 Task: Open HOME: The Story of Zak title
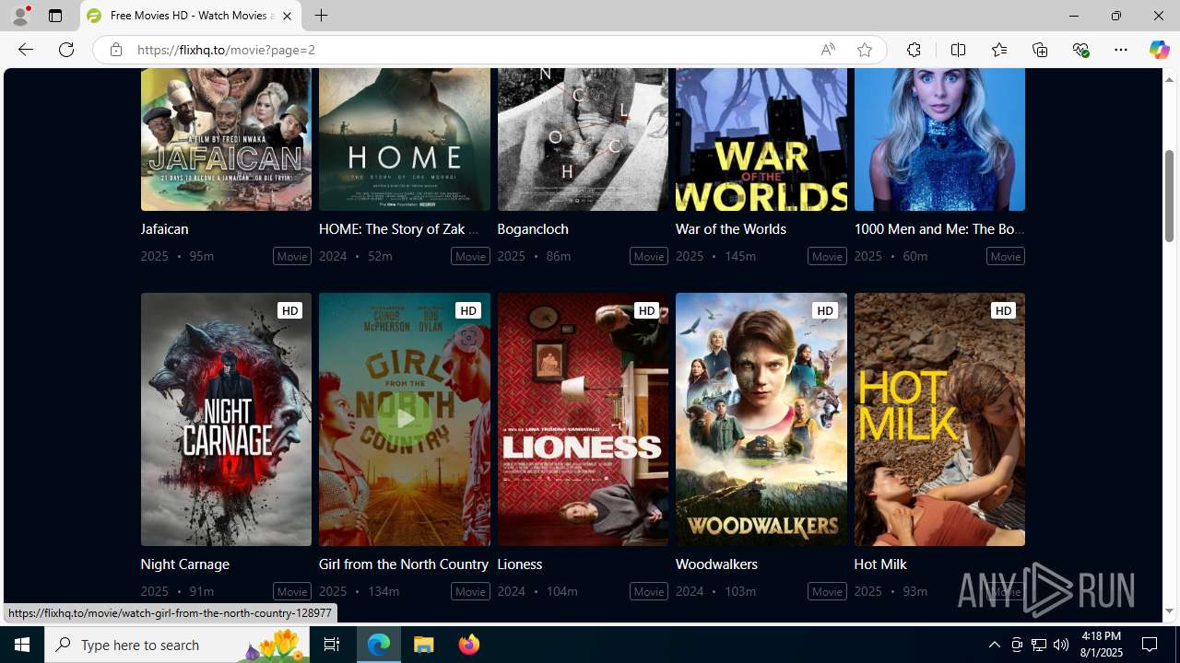pyautogui.click(x=399, y=228)
